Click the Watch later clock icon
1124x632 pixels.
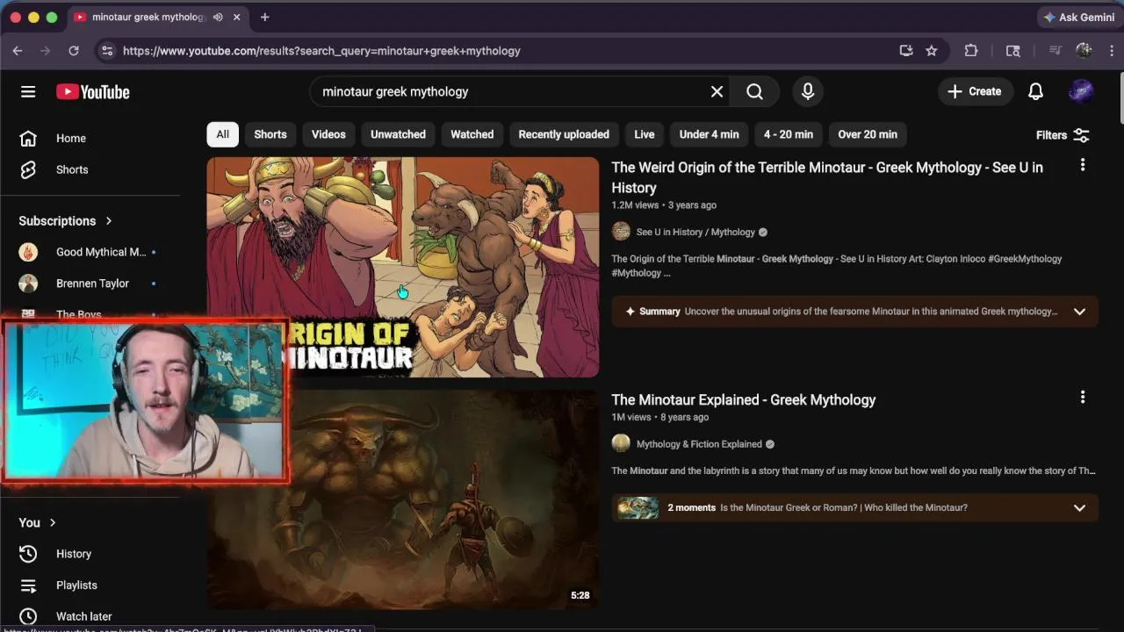point(28,616)
